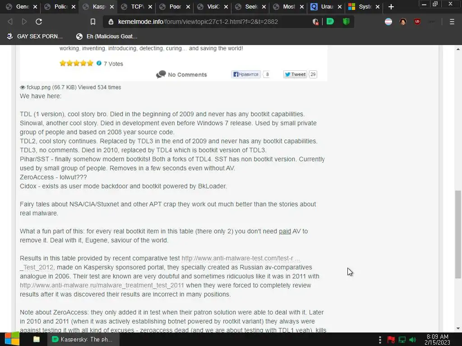Open the browser hamburger menu
The height and width of the screenshot is (346, 462).
(452, 22)
